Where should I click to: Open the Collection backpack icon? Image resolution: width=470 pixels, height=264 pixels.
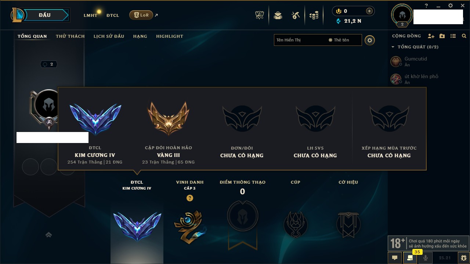pos(278,15)
